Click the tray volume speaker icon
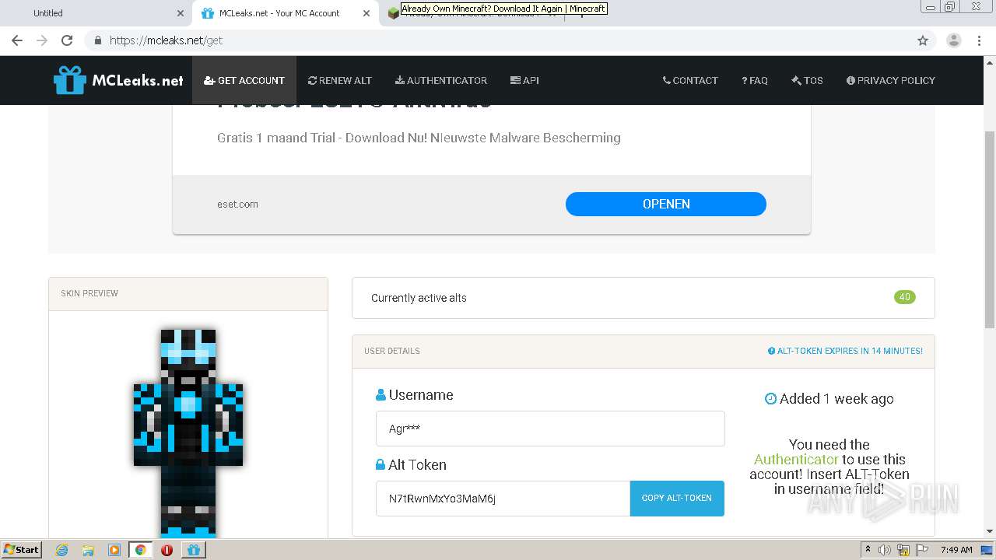 (885, 550)
